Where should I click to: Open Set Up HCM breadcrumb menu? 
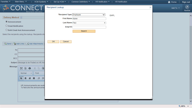point(60,2)
